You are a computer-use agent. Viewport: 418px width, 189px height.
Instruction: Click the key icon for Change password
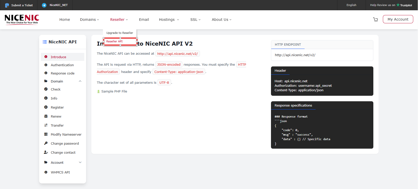click(x=46, y=143)
